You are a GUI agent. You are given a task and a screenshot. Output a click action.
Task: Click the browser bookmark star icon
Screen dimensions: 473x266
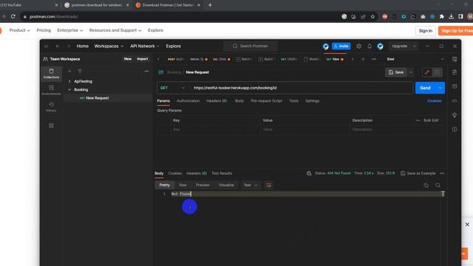(372, 16)
